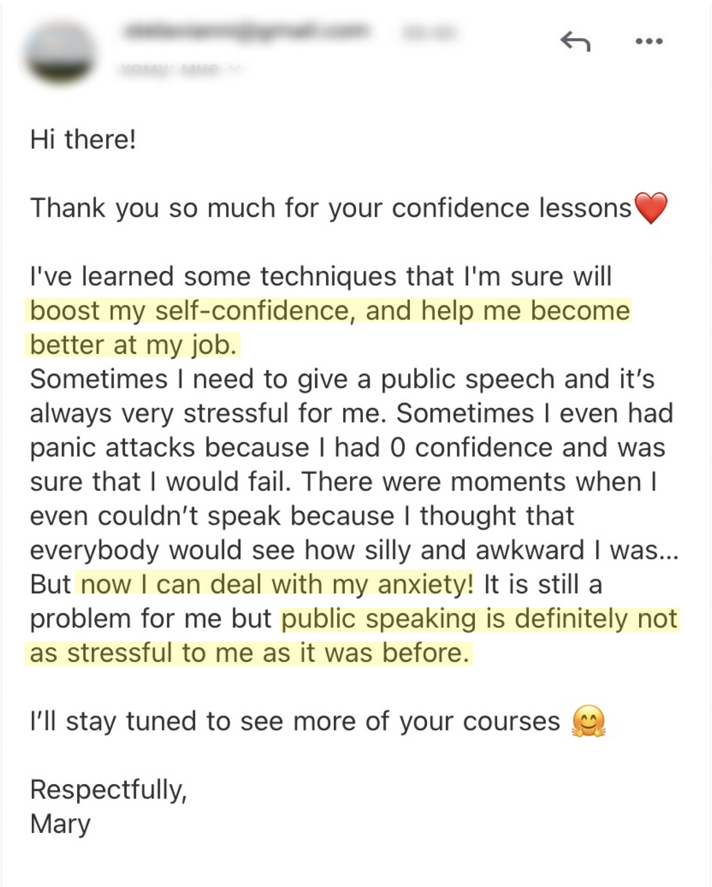Screen dimensions: 712x887
Task: Click highlighted "public speaking is definitely not" text
Action: (480, 618)
